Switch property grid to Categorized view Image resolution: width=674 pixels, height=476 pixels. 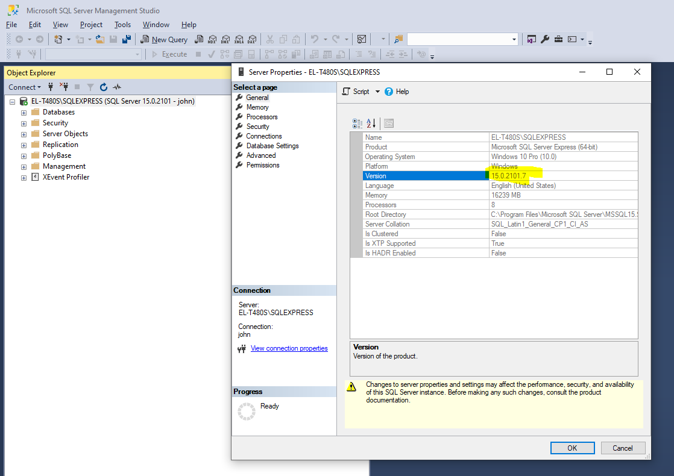coord(357,124)
